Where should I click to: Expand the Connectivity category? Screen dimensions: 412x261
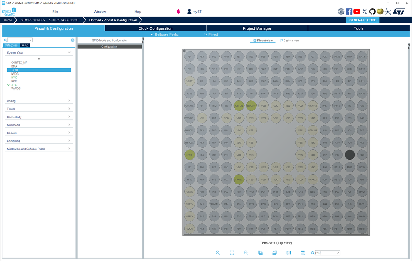click(69, 117)
